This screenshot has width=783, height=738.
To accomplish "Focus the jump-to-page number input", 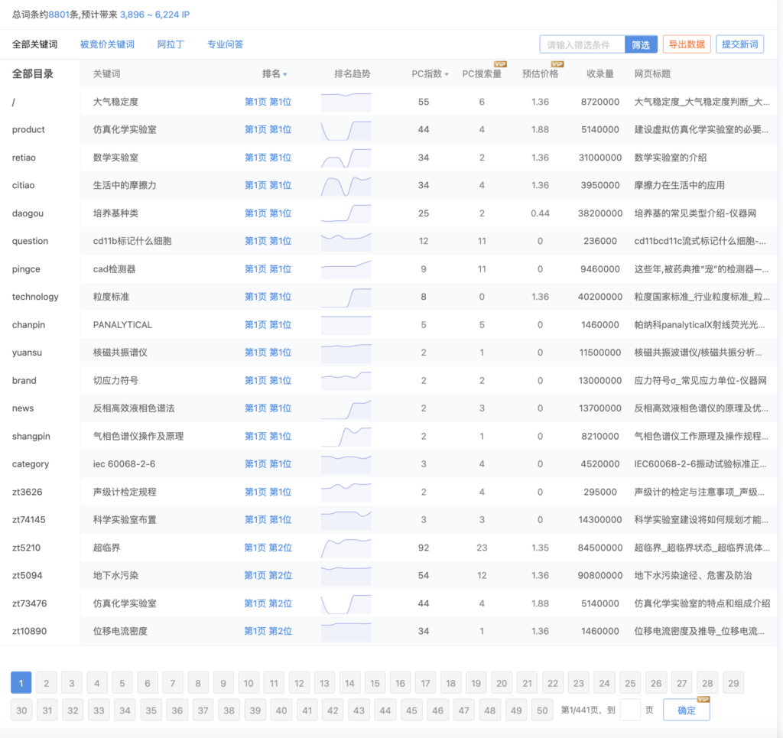I will (630, 710).
